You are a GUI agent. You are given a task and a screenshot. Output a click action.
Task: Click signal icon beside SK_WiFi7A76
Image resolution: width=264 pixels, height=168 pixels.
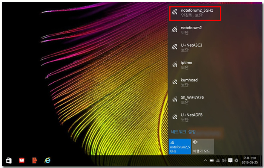[x=175, y=99]
